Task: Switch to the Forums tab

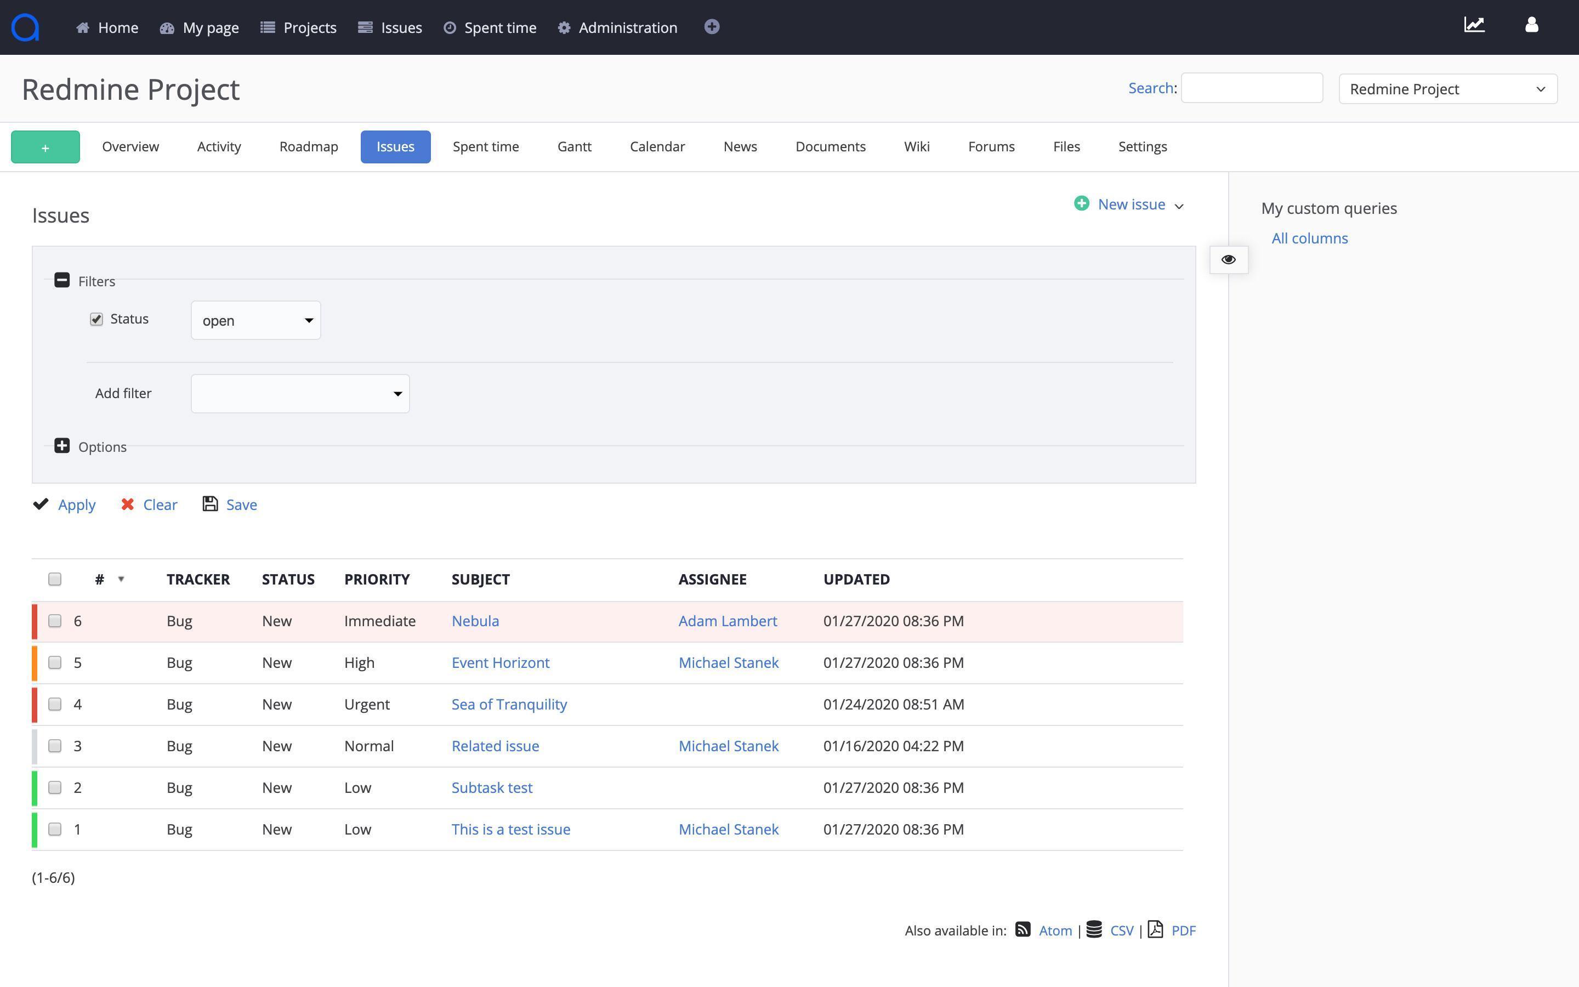Action: click(991, 147)
